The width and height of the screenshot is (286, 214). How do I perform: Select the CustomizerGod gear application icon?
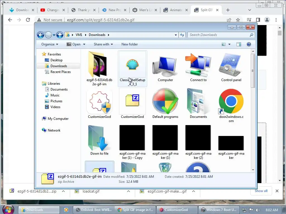click(x=99, y=101)
